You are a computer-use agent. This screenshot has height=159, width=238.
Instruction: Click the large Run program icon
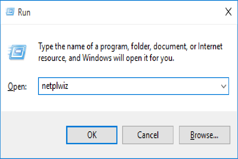(x=17, y=52)
